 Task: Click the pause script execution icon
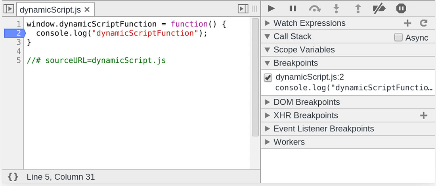click(293, 8)
